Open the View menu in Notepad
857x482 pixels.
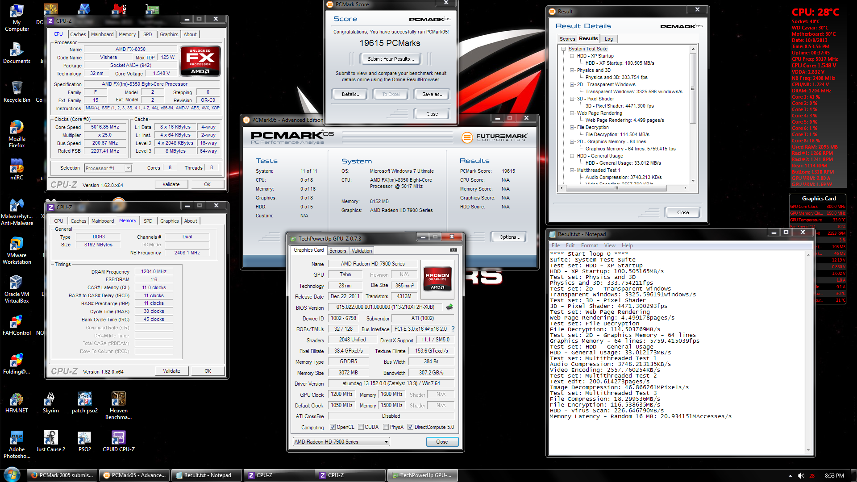(x=610, y=245)
